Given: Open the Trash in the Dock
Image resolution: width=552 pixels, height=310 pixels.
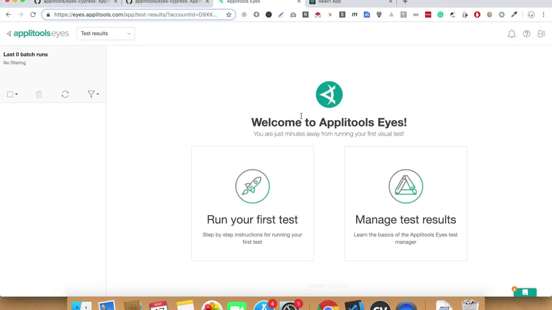Looking at the screenshot, I should click(470, 305).
